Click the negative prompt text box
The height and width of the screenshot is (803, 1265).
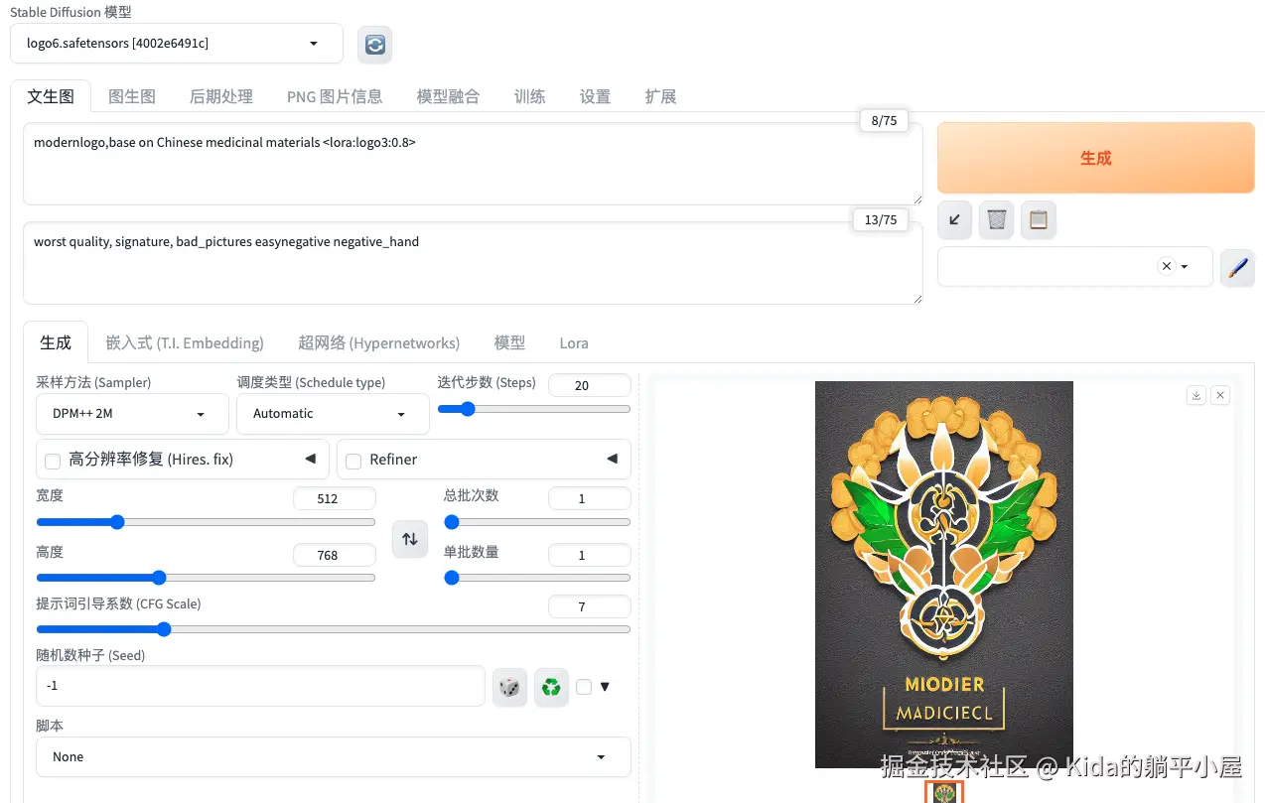pos(473,263)
